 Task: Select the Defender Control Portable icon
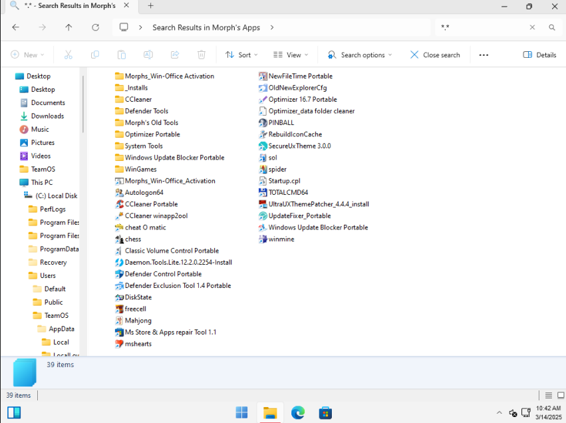119,274
